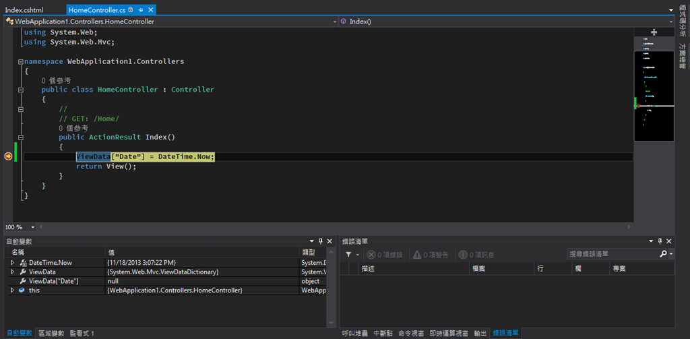Click the 值 column header

click(x=202, y=252)
